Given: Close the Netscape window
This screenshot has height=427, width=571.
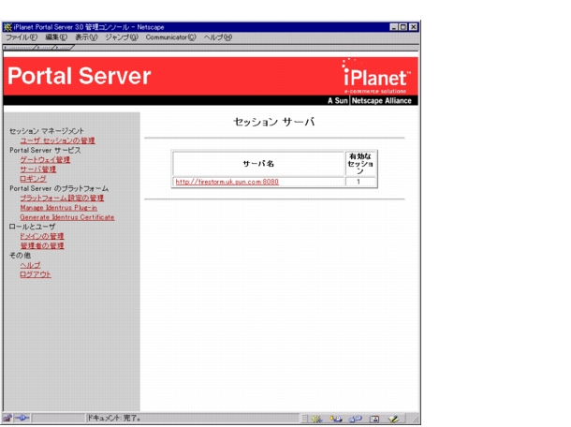Looking at the screenshot, I should tap(414, 27).
